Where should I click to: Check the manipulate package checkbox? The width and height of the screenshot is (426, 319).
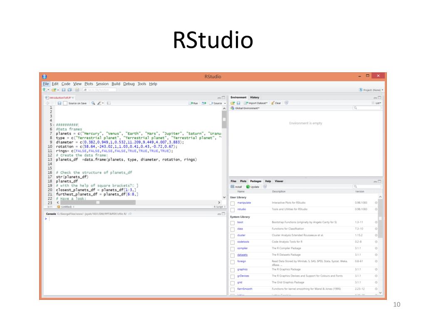coord(233,204)
